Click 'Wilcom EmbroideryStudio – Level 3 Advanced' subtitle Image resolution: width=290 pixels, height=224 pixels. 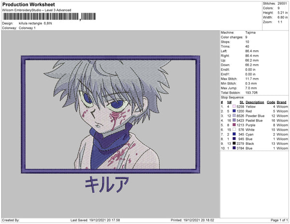37,10
